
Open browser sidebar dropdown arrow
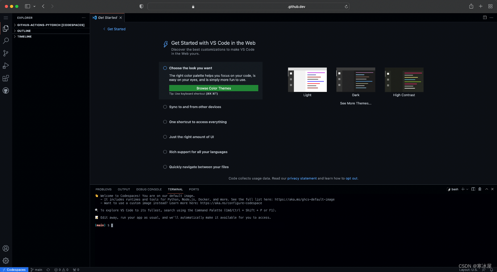point(34,6)
